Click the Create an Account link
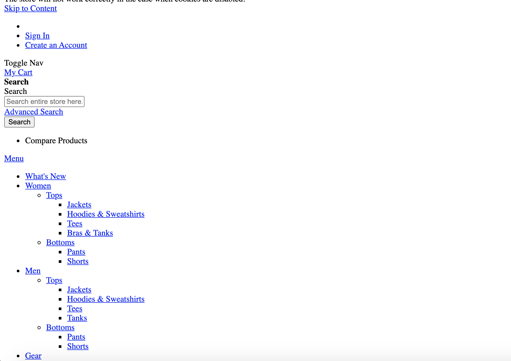511x361 pixels. [x=56, y=45]
